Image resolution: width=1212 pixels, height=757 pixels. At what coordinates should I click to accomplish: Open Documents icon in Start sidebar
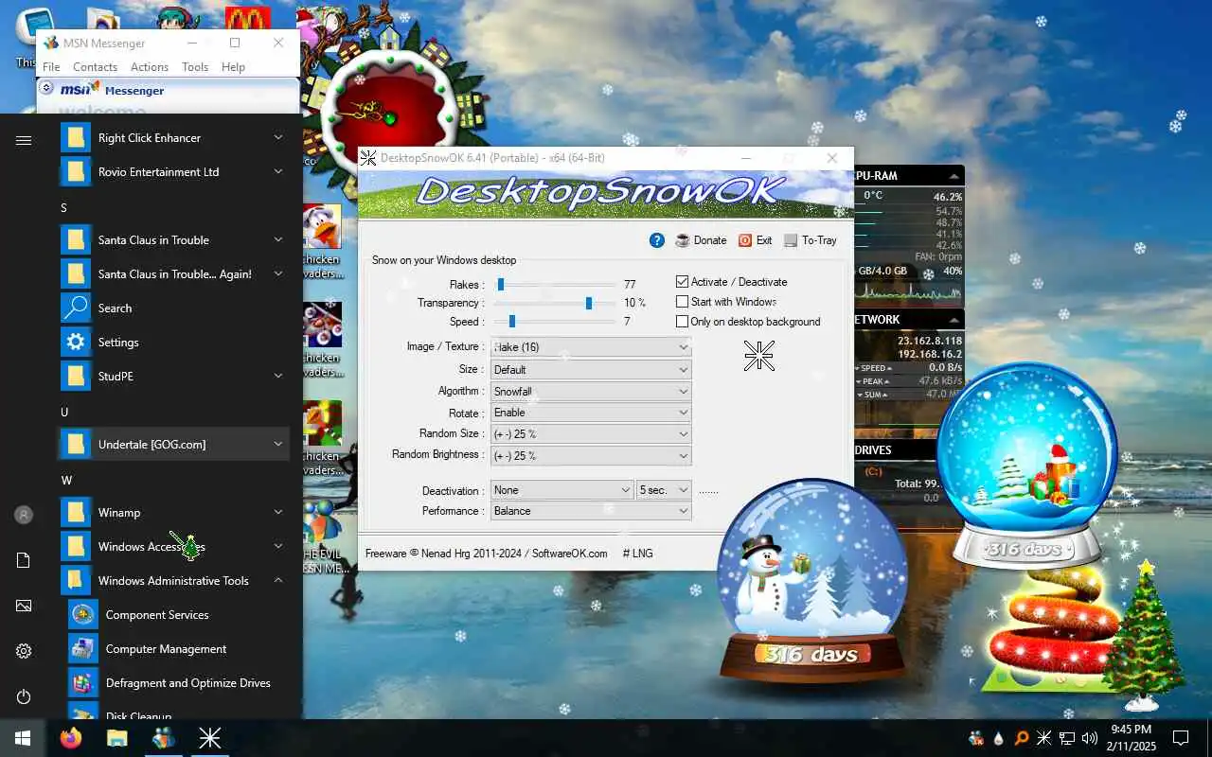coord(24,560)
